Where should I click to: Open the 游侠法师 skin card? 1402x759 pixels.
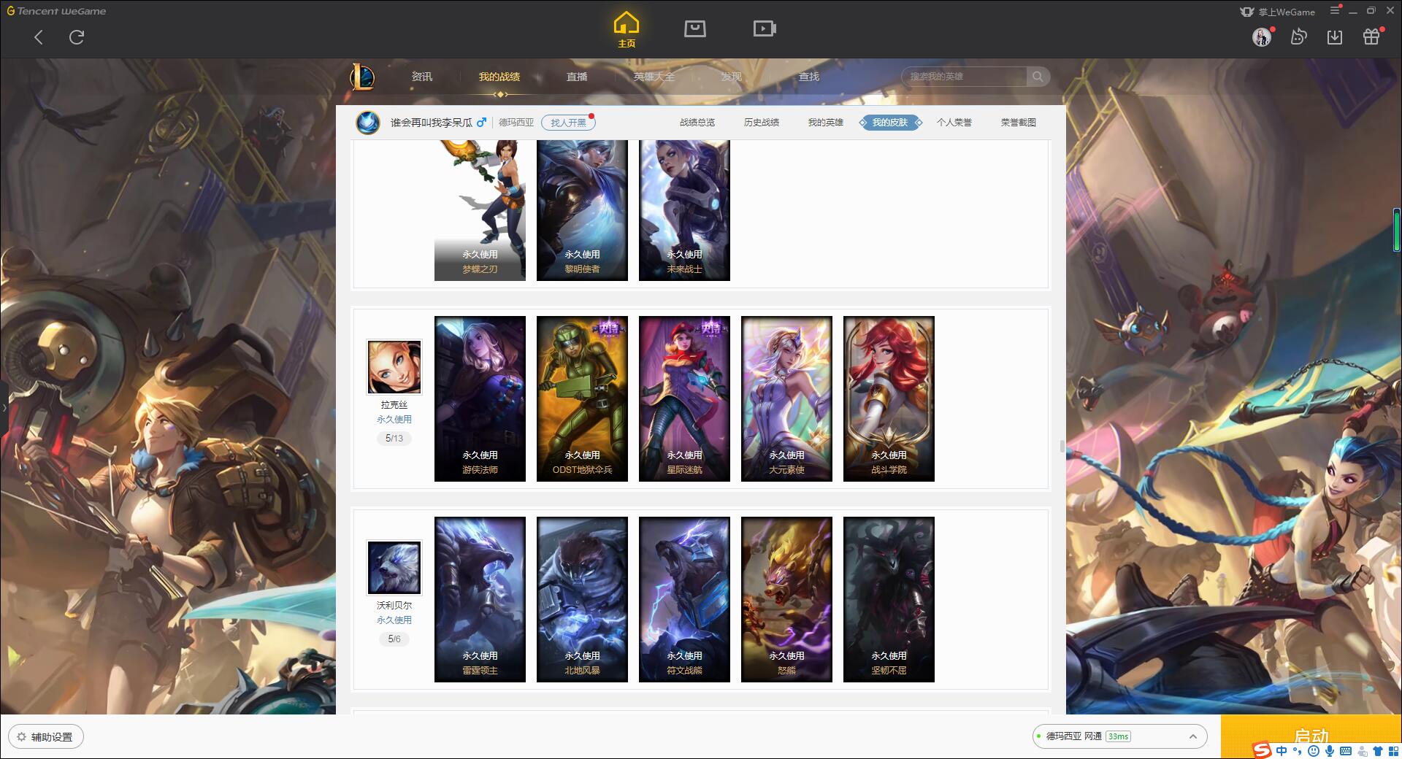(480, 398)
